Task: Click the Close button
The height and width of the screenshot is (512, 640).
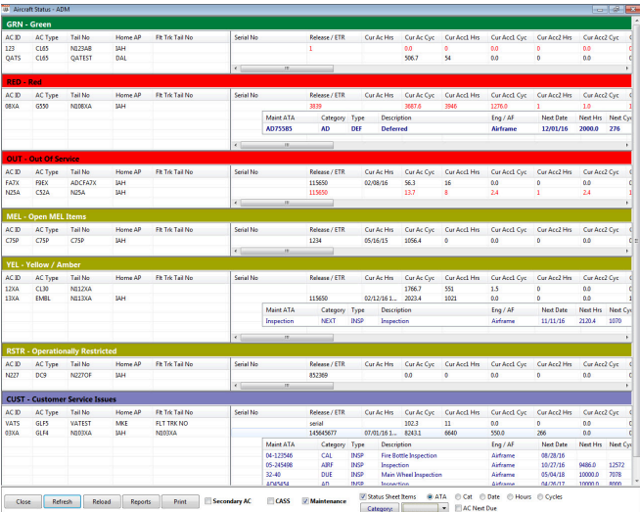Action: tap(23, 501)
